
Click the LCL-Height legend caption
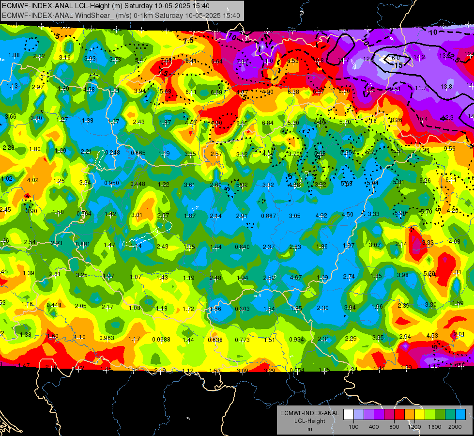coord(309,421)
